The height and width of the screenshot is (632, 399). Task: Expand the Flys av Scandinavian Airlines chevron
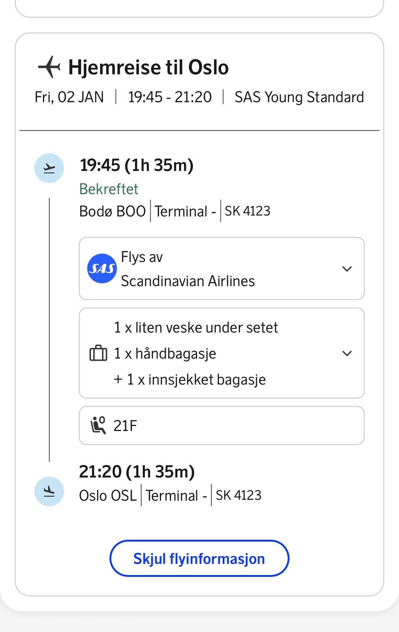pos(347,269)
